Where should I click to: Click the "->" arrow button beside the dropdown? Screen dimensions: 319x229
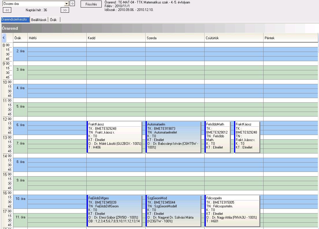[72, 3]
